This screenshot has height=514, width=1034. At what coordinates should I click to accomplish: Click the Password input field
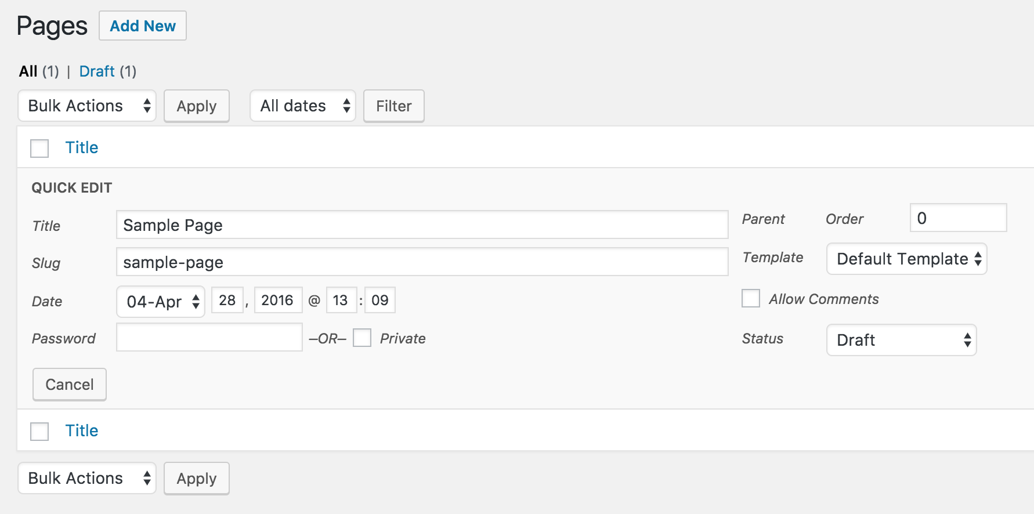(x=209, y=337)
